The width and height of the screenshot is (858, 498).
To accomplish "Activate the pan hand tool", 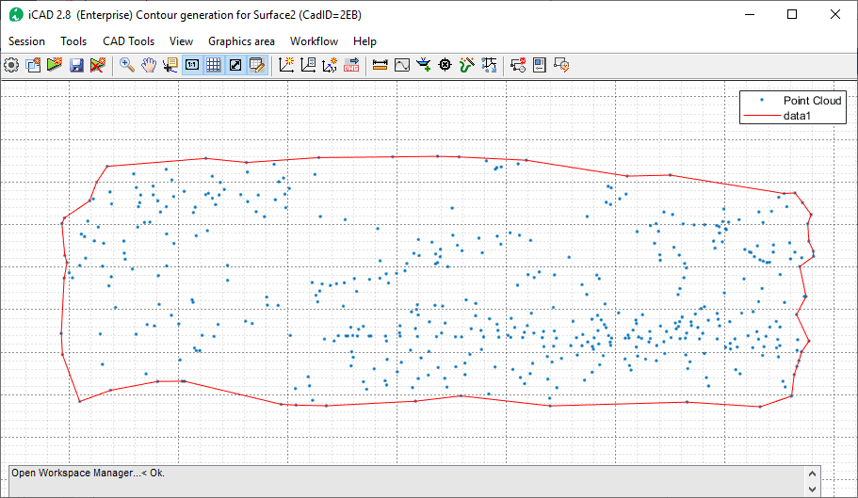I will tap(148, 65).
